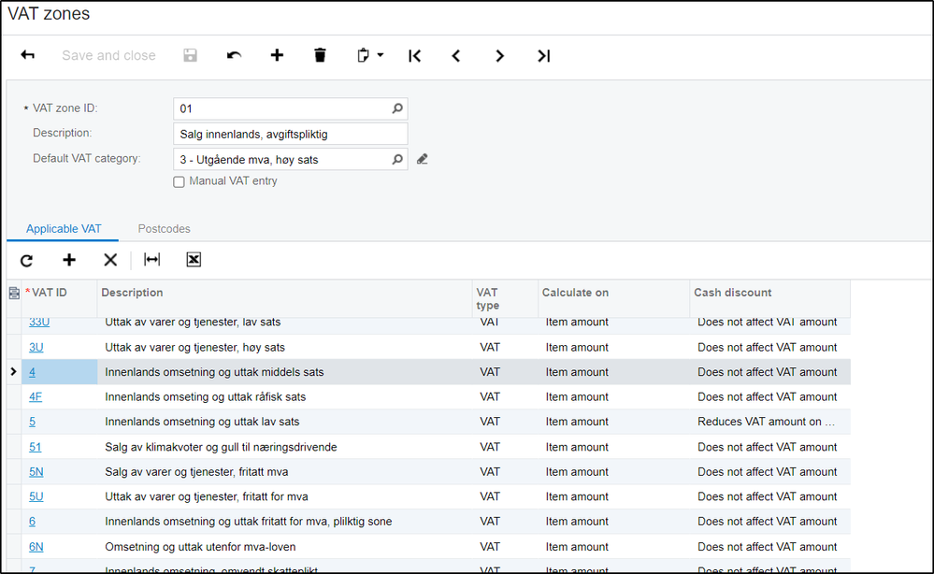Click the row arrow indicator beside VAT ID 4
The image size is (934, 574).
click(x=13, y=371)
